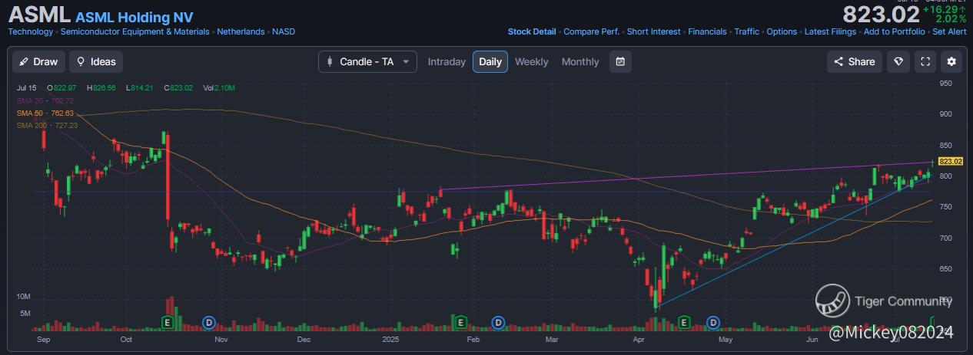973x355 pixels.
Task: Click the October earnings E marker
Action: 168,322
